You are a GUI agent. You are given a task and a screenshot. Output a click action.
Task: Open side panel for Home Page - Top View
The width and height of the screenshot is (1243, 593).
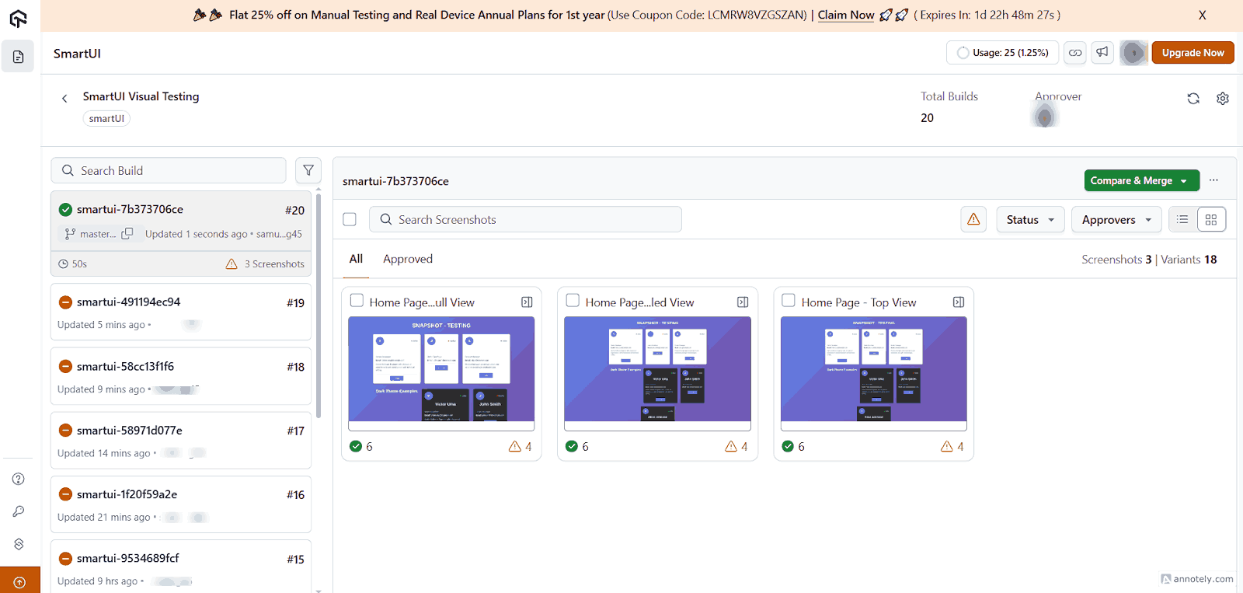pos(959,302)
